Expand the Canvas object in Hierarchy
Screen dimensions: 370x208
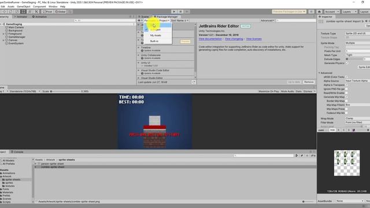coord(3,40)
